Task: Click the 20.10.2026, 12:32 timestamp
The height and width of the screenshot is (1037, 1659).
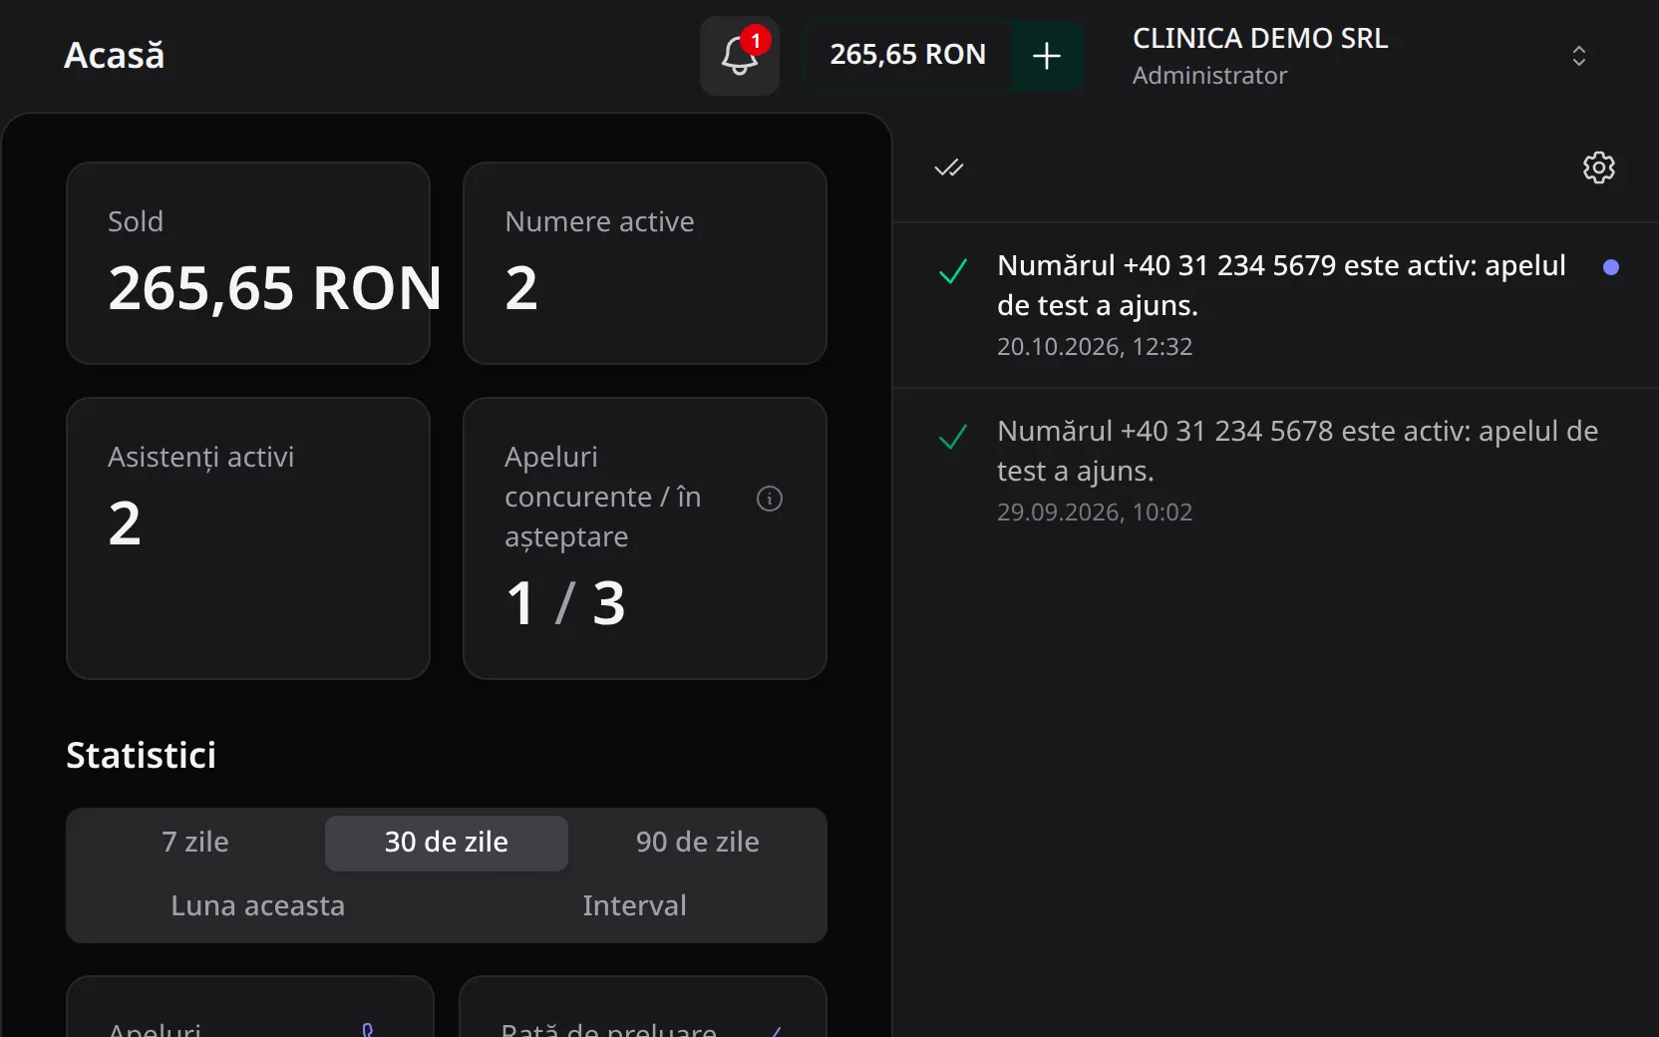Action: pyautogui.click(x=1095, y=347)
